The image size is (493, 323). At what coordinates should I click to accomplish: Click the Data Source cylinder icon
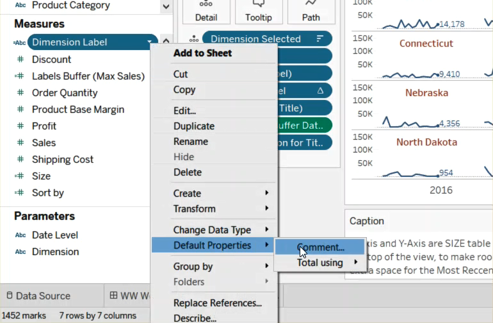[x=8, y=296]
